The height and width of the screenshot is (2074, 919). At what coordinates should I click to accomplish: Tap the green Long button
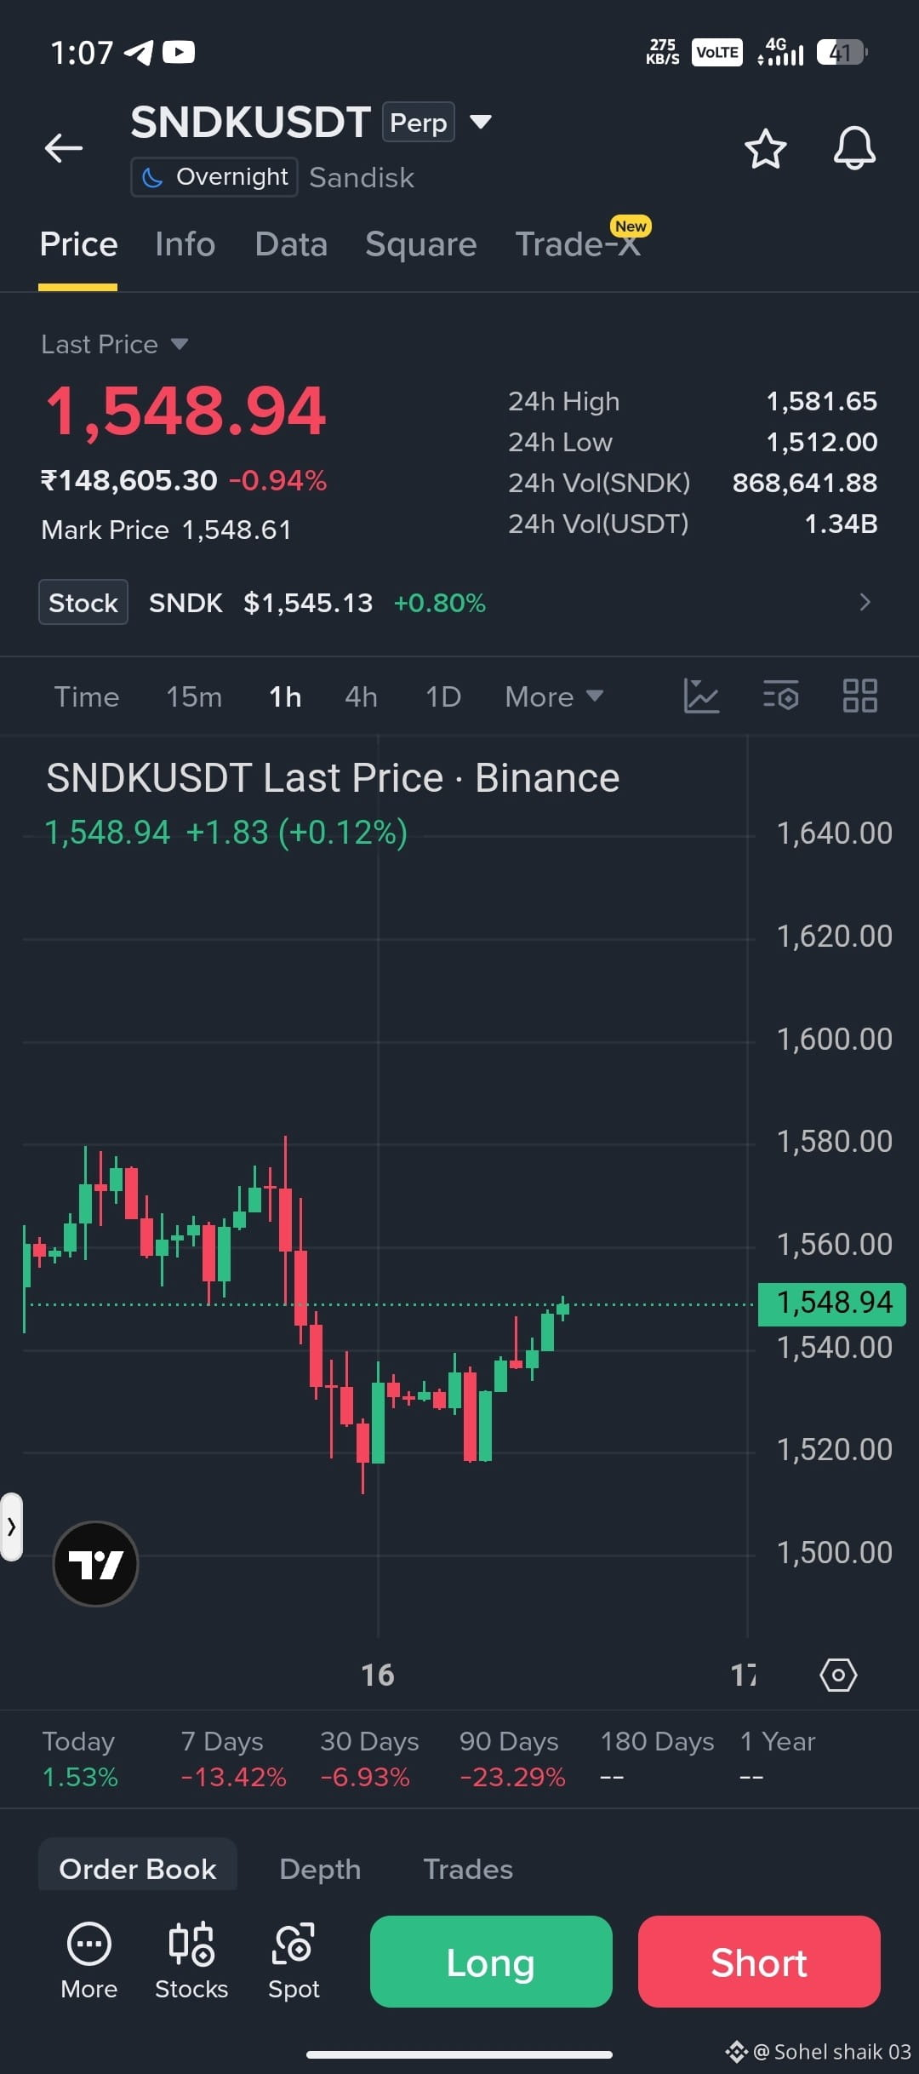coord(491,1962)
